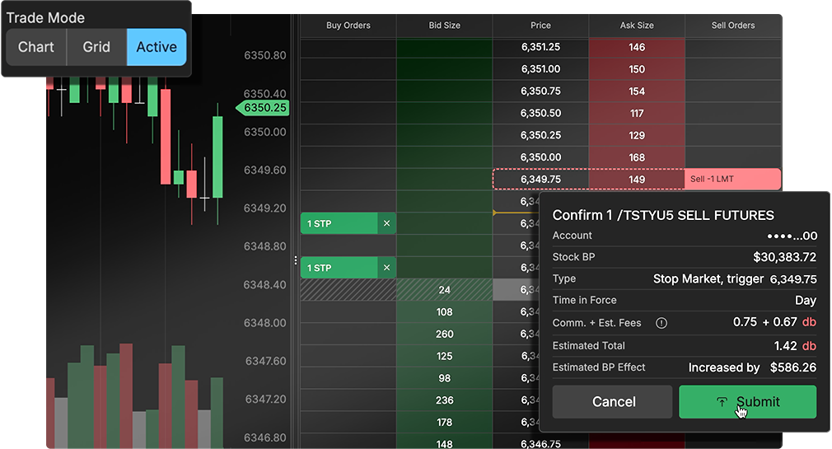Viewport: 832px width, 449px height.
Task: Click the Sell -1 LMT order tag
Action: tap(733, 180)
